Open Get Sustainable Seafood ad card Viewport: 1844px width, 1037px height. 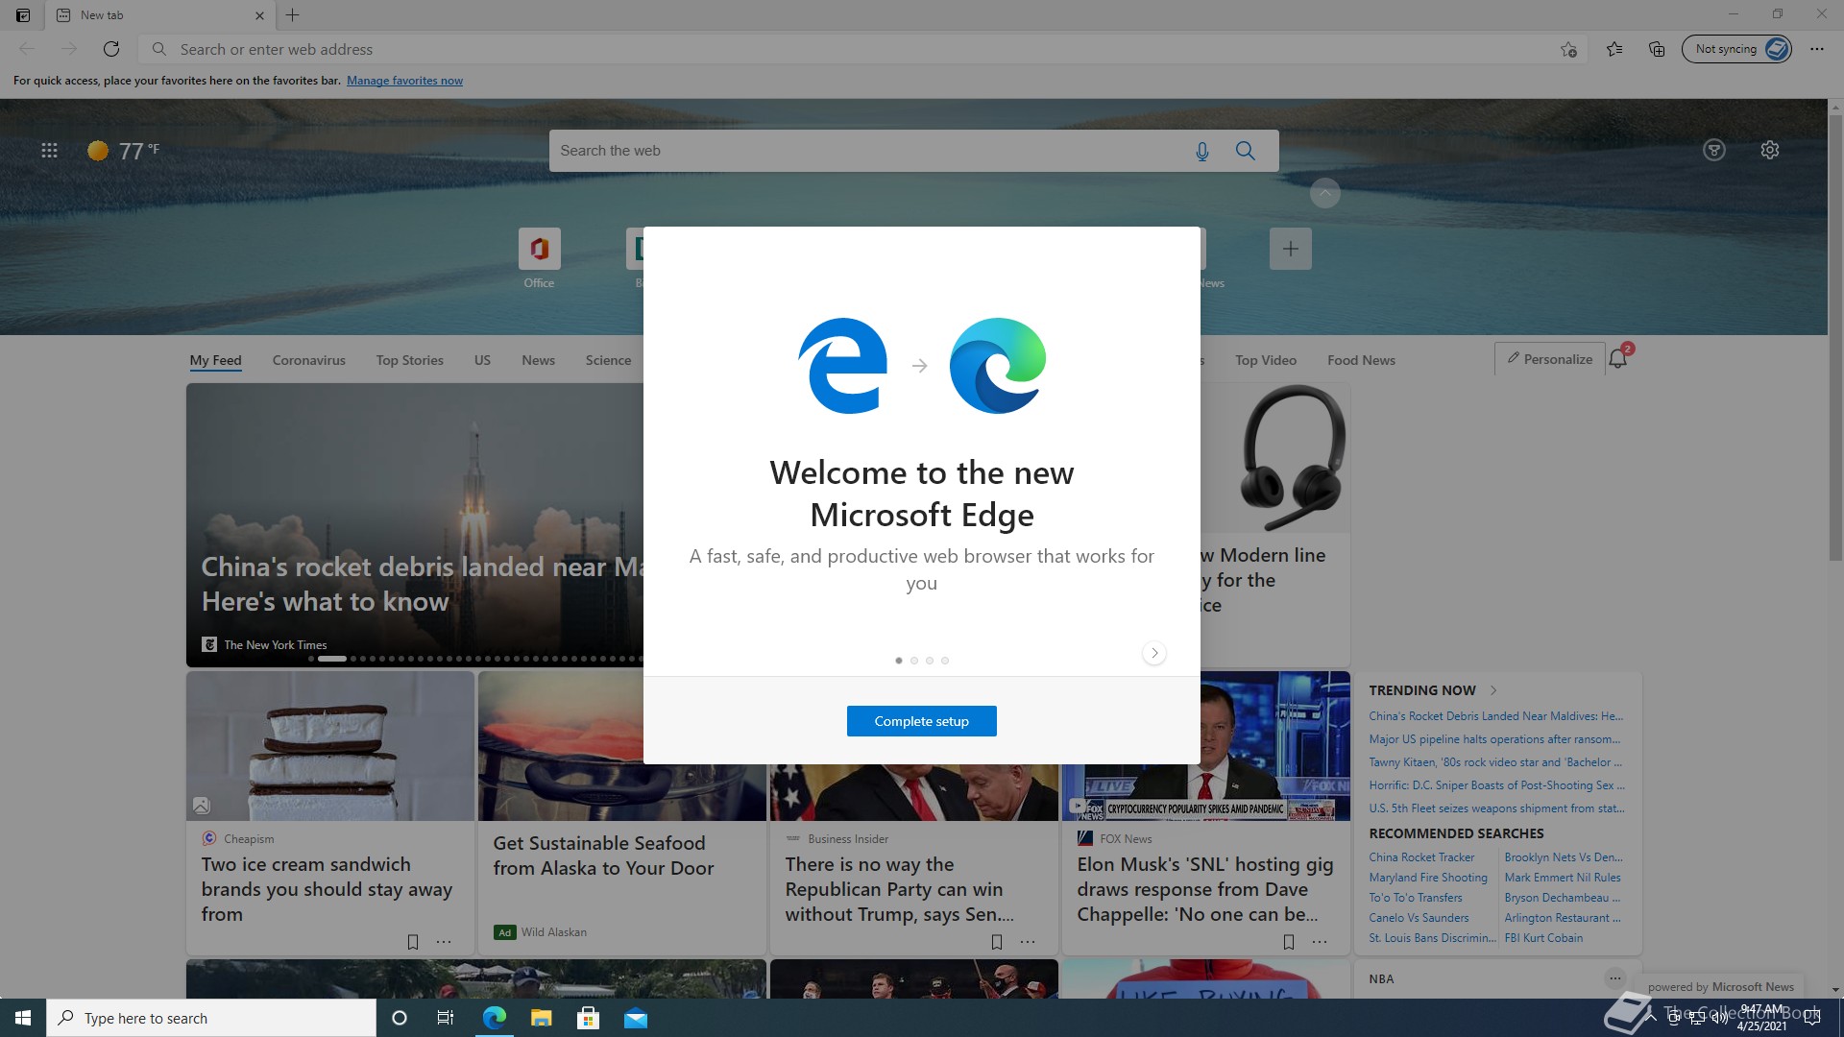click(603, 856)
